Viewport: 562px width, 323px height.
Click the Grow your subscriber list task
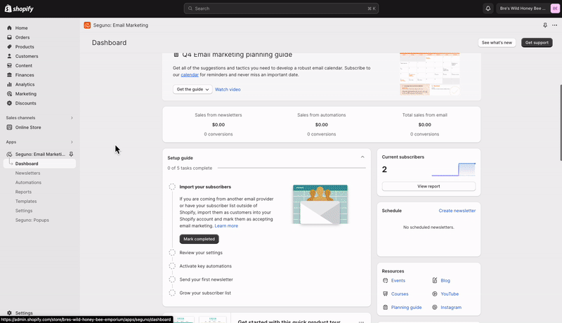[x=205, y=293]
